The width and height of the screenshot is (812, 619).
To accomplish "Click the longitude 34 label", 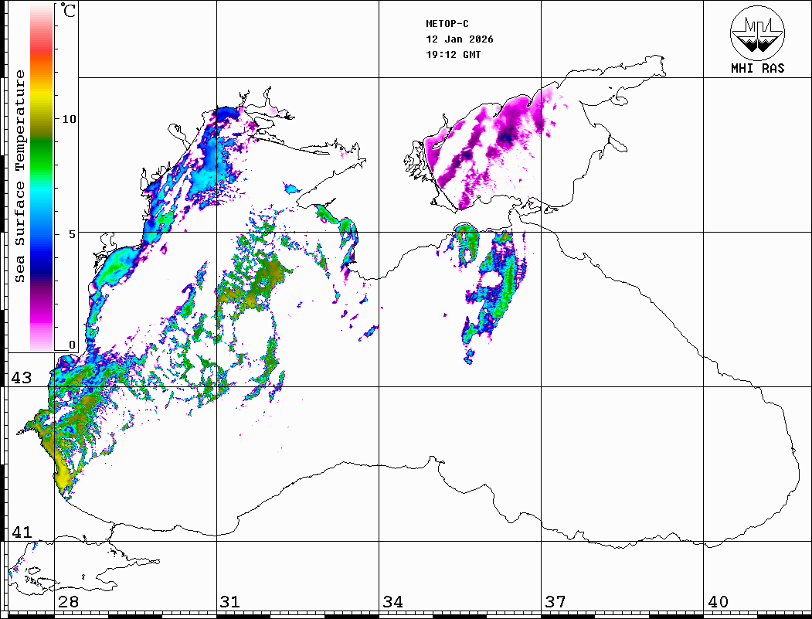I will (x=392, y=602).
